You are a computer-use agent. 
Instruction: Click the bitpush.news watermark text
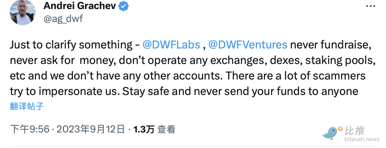[362, 140]
